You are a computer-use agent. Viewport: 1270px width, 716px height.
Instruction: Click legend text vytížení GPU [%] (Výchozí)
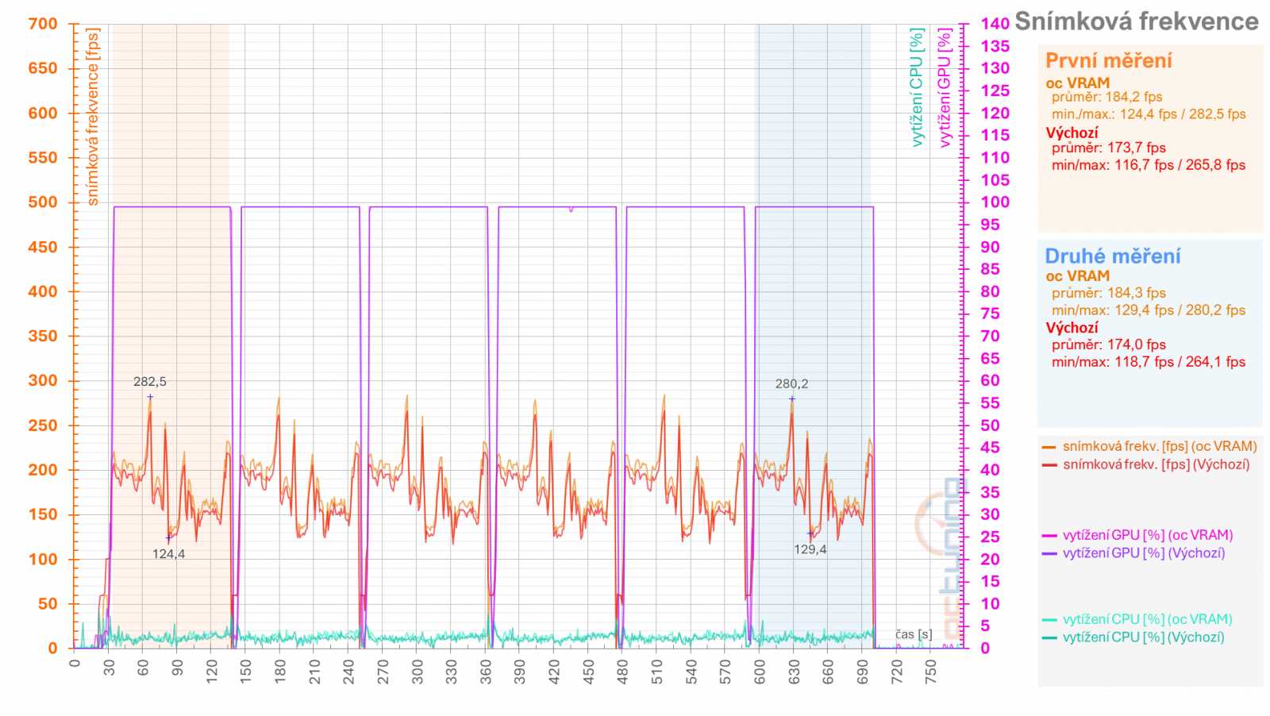coord(1144,552)
